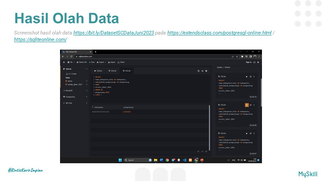Click the copy icon under results

[x=206, y=152]
